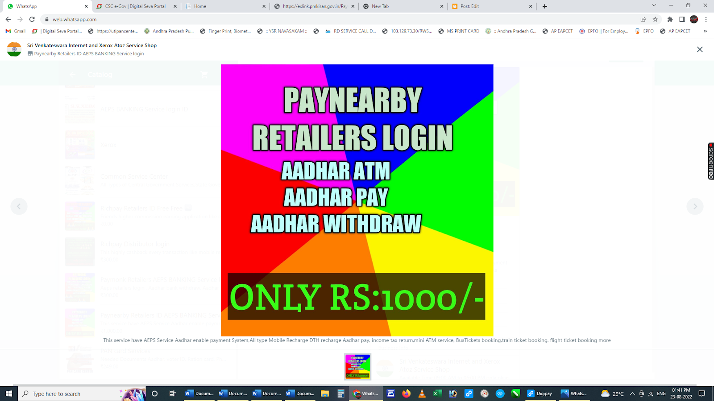The width and height of the screenshot is (714, 401).
Task: Open a new browser tab
Action: (x=545, y=6)
